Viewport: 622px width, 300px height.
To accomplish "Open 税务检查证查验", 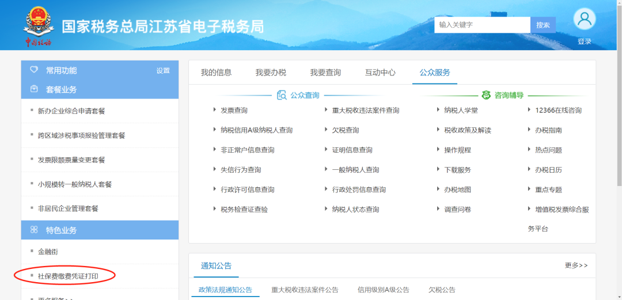I will click(244, 210).
